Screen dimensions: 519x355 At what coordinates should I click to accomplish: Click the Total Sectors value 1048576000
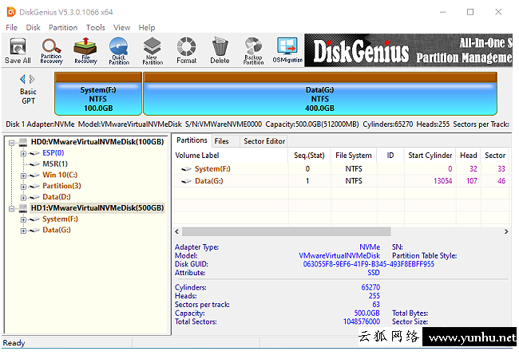point(362,322)
